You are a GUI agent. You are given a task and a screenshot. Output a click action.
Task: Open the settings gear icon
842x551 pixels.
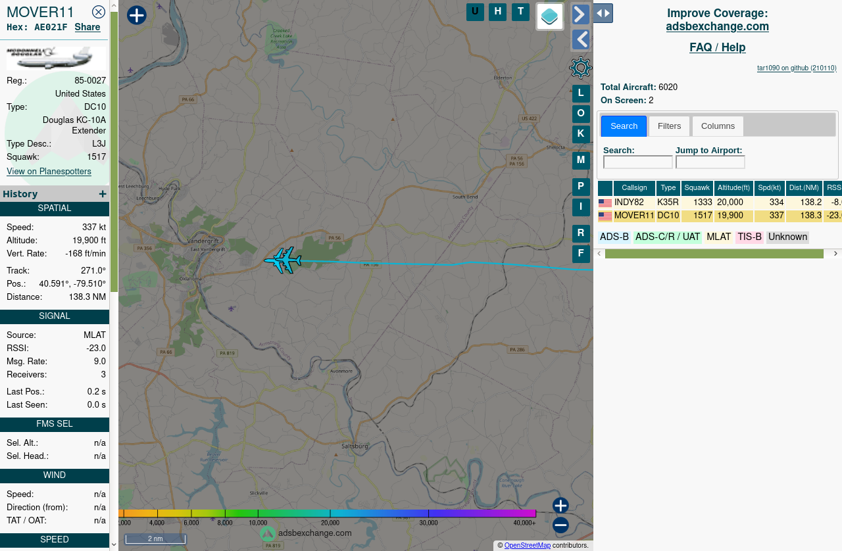coord(580,68)
